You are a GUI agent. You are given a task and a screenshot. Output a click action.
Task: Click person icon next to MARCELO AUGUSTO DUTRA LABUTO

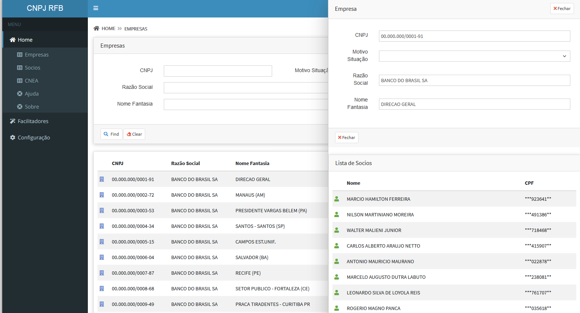(337, 277)
